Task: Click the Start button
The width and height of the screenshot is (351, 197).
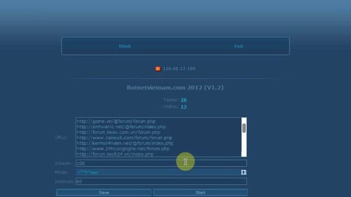Action: [x=200, y=193]
